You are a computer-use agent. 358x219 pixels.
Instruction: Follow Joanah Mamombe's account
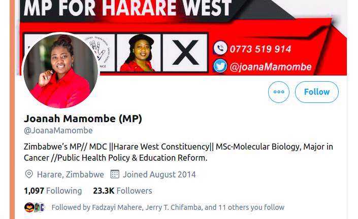(317, 92)
